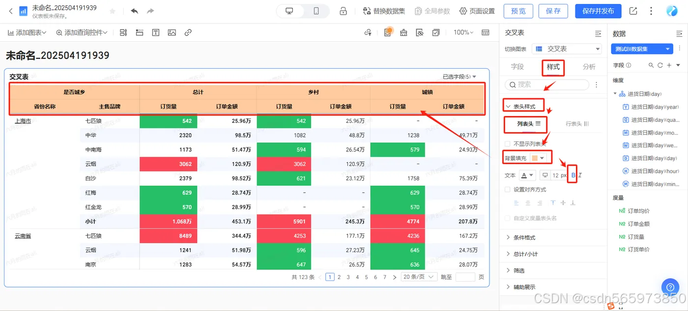Switch to the 字段 tab
The width and height of the screenshot is (688, 311).
point(517,67)
